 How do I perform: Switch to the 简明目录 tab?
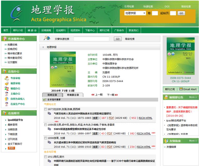point(52,95)
